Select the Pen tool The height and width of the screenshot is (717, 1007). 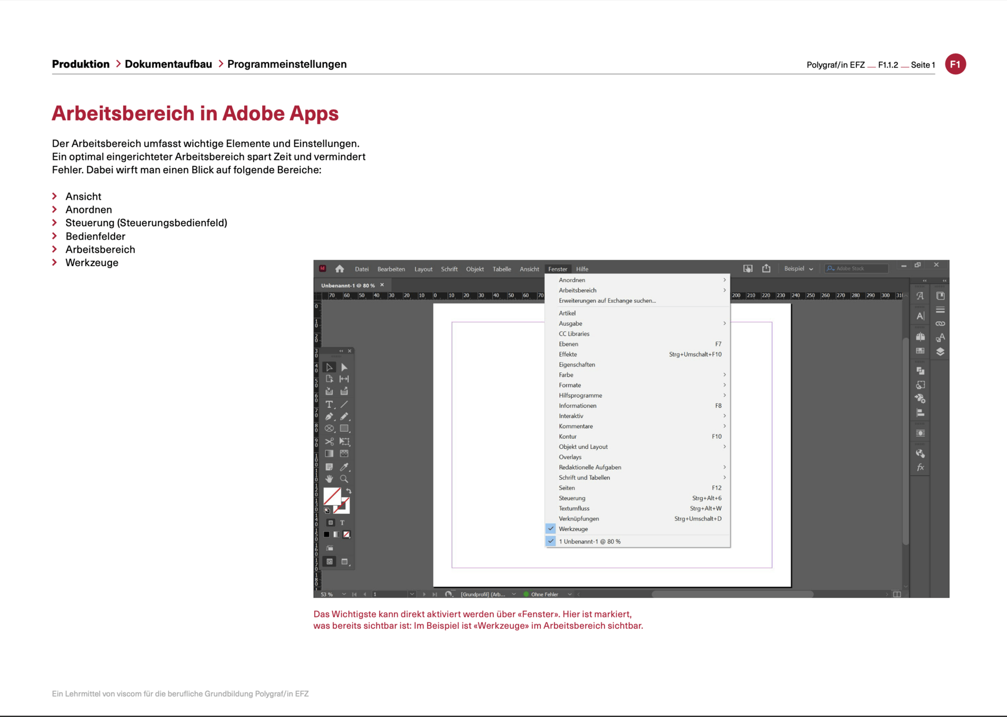(329, 416)
